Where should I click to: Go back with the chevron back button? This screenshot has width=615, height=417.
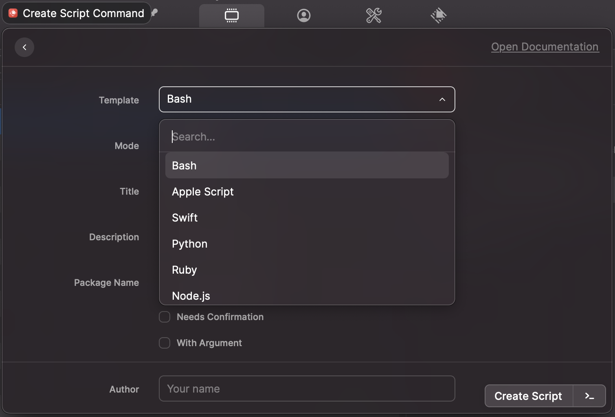pyautogui.click(x=24, y=47)
